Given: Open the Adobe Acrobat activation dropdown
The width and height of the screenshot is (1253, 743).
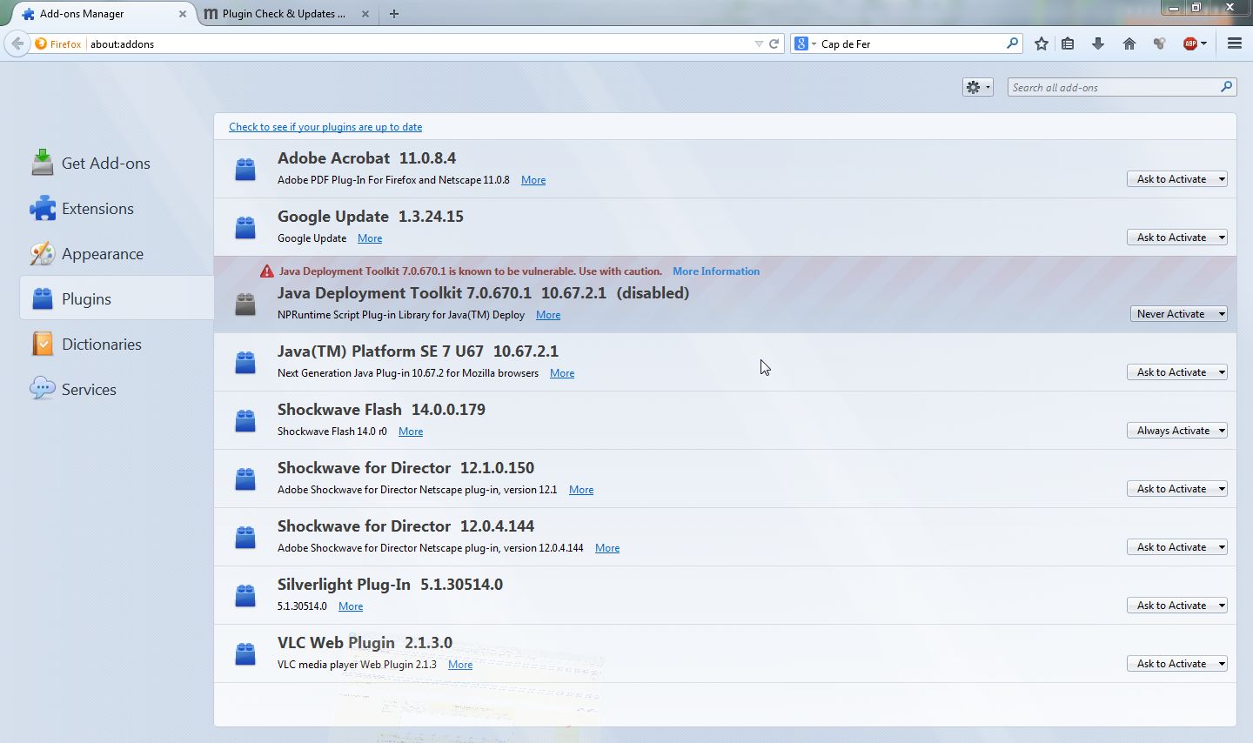Looking at the screenshot, I should pyautogui.click(x=1176, y=178).
